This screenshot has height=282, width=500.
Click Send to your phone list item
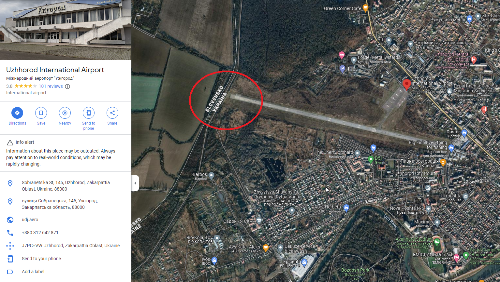tap(66, 259)
